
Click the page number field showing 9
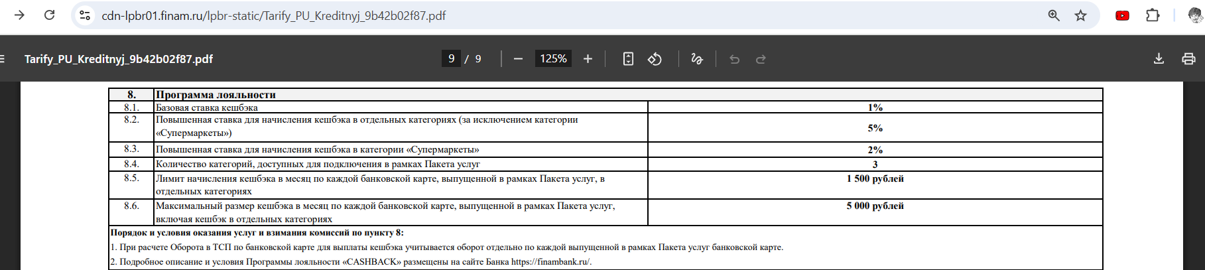pos(451,59)
